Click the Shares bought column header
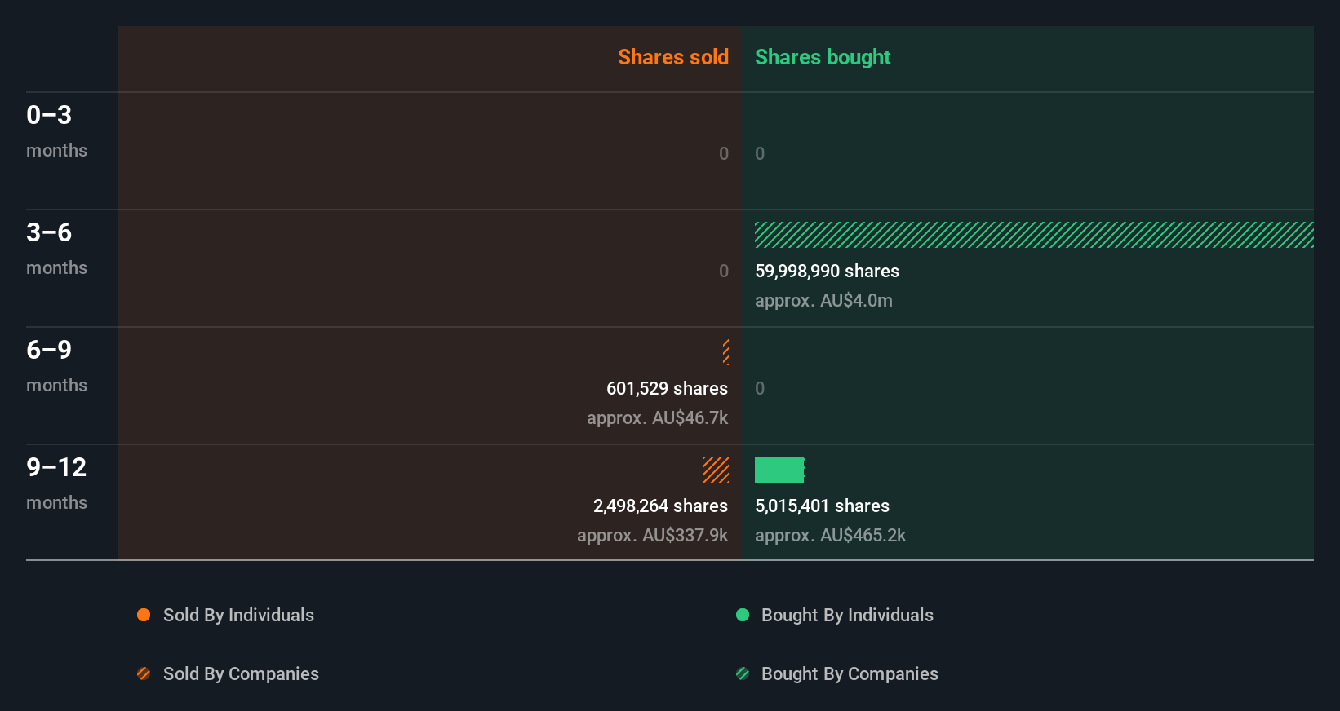The width and height of the screenshot is (1340, 711). pos(823,57)
